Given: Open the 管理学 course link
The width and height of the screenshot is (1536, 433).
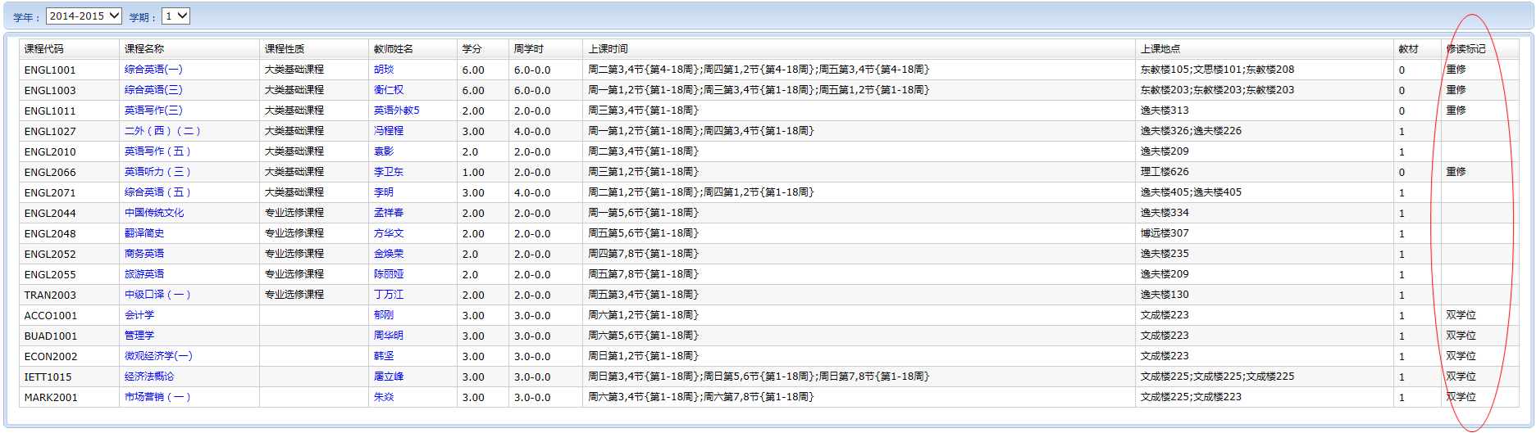Looking at the screenshot, I should point(139,336).
